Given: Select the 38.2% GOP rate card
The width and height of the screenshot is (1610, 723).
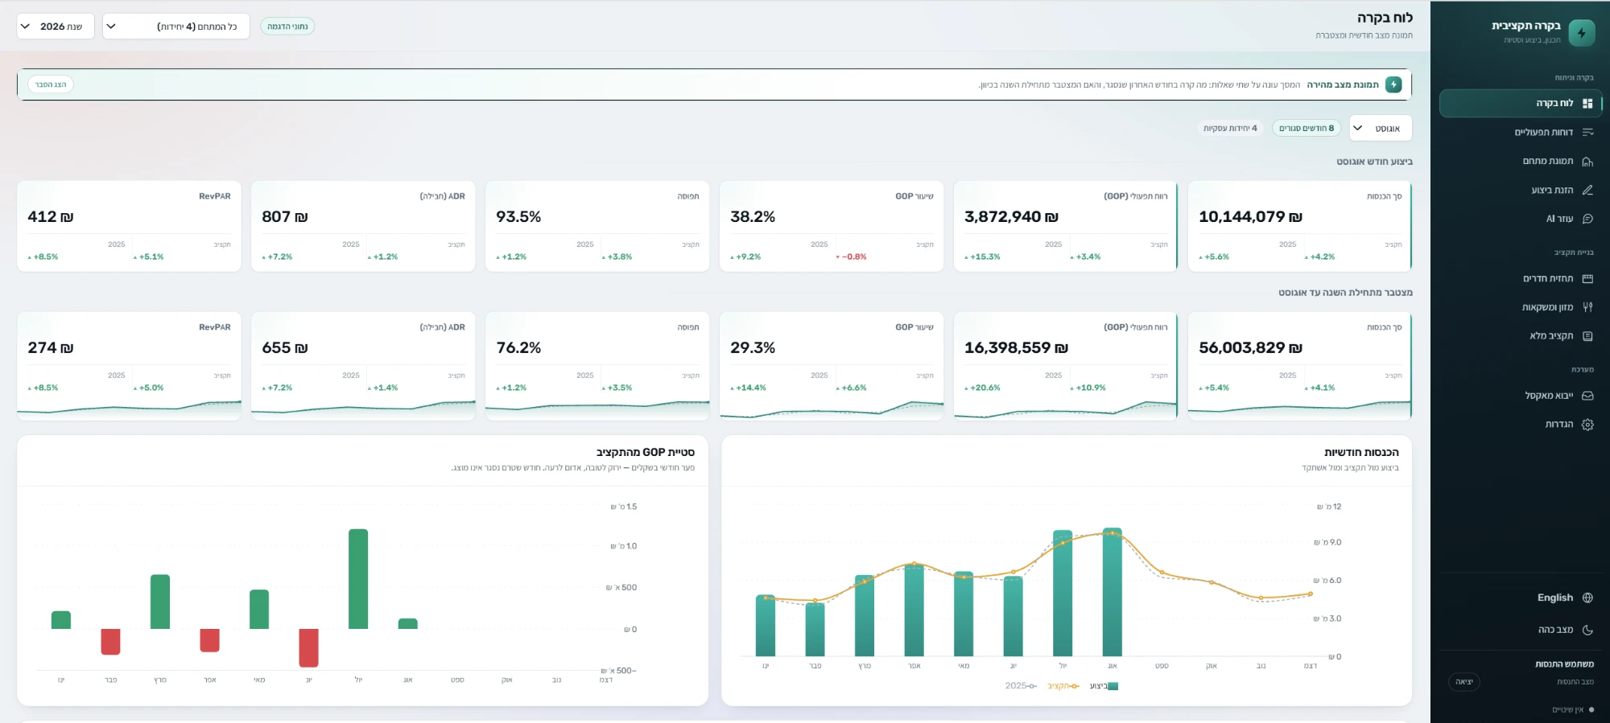Looking at the screenshot, I should (x=832, y=226).
